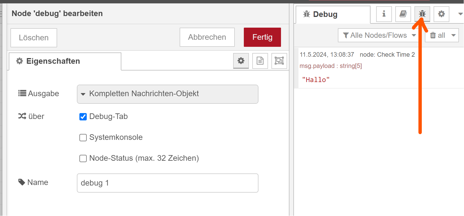
Task: Focus the Name input field
Action: 168,183
